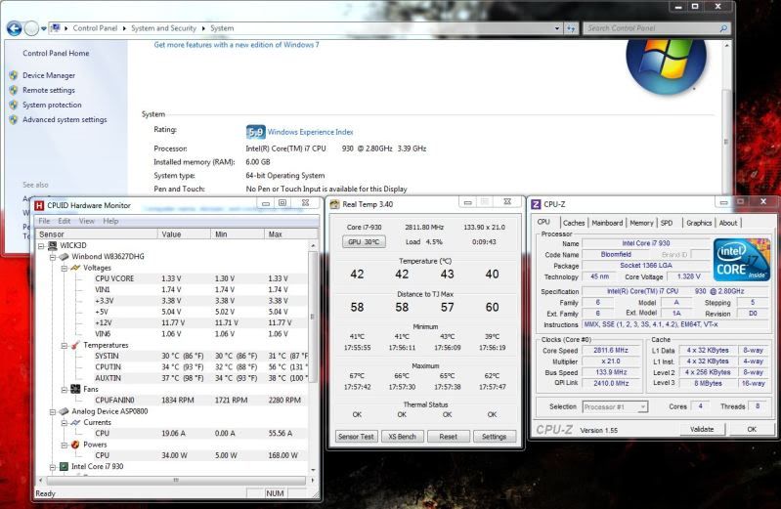
Task: Collapse the Temperatures node
Action: [65, 345]
